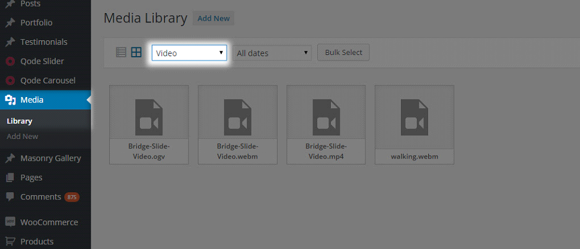Screen dimensions: 580x249
Task: Open the Video media type dropdown
Action: (x=189, y=53)
